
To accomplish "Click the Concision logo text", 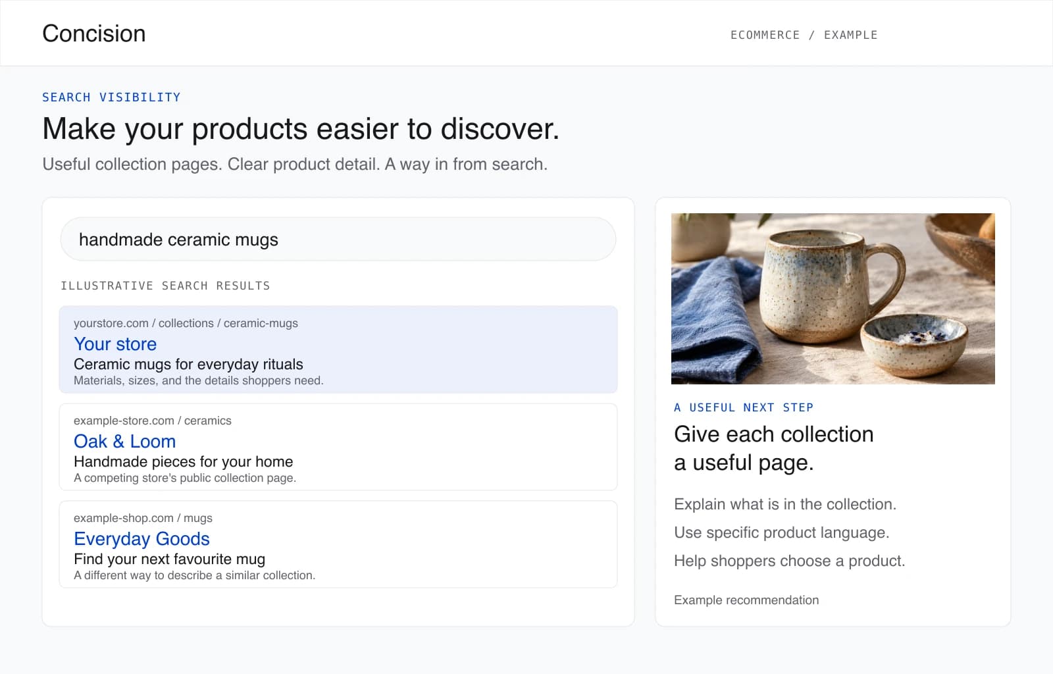I will [x=94, y=34].
